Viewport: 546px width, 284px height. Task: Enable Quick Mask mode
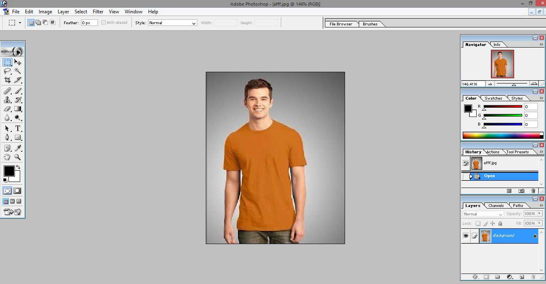(17, 191)
